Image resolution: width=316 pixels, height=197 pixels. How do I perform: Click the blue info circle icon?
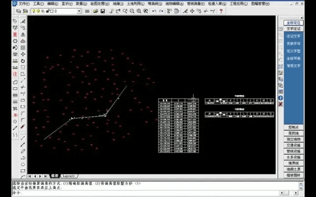(280, 98)
